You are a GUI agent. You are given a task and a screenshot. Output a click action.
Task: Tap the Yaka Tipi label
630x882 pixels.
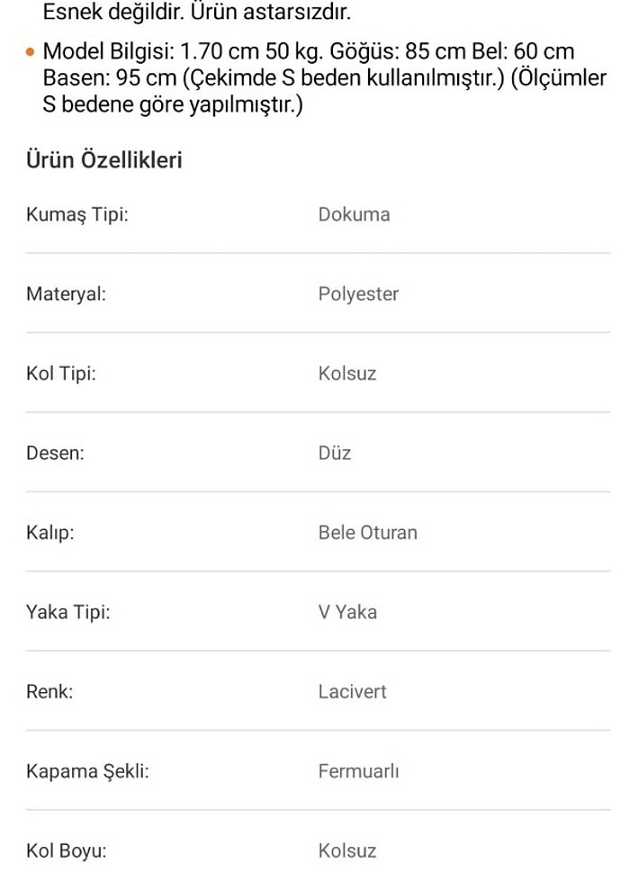coord(68,612)
